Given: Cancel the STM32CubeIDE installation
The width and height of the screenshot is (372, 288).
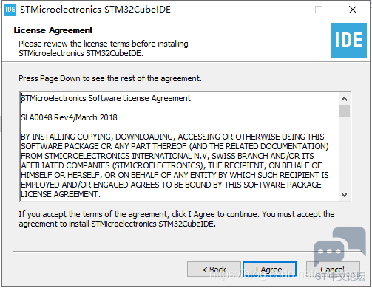Looking at the screenshot, I should [x=333, y=270].
